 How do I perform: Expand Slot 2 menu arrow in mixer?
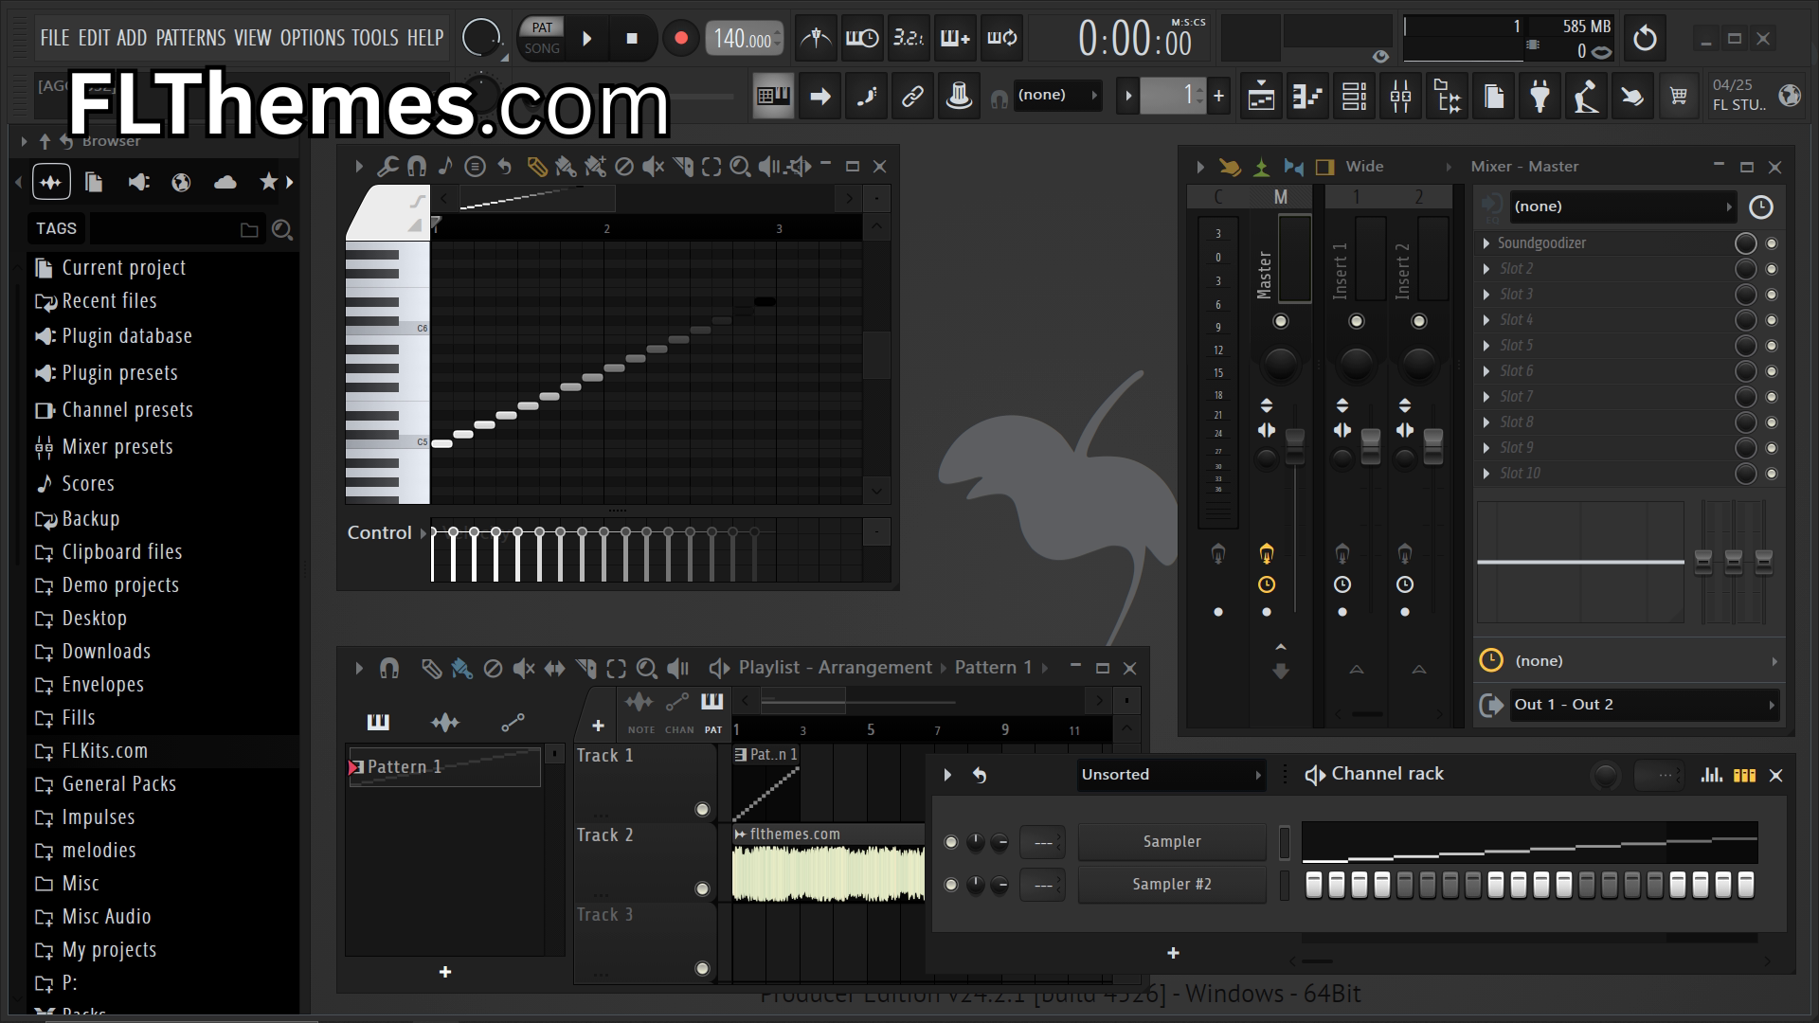pos(1486,269)
